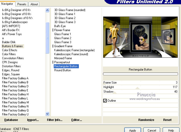The height and width of the screenshot is (132, 181).
Task: Select Filter Factory Gallery L
Action: pyautogui.click(x=15, y=98)
